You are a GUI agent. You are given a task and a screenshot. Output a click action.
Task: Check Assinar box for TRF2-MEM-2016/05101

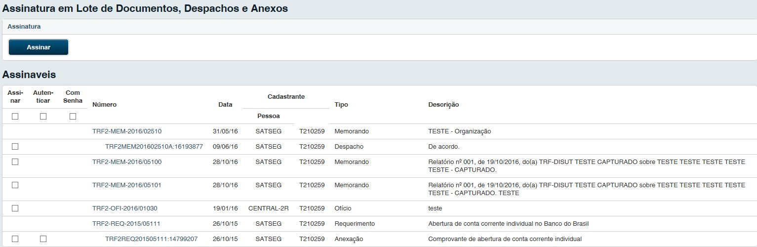[x=15, y=185]
